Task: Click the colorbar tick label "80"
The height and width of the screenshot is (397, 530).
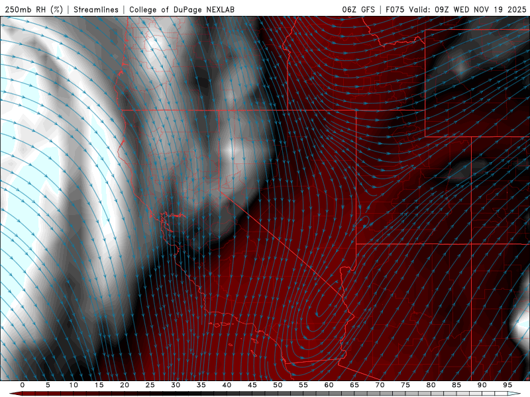Action: [x=431, y=385]
